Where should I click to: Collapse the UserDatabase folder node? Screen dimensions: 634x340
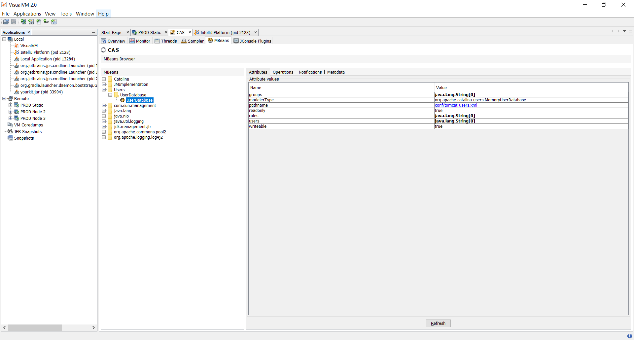(110, 95)
